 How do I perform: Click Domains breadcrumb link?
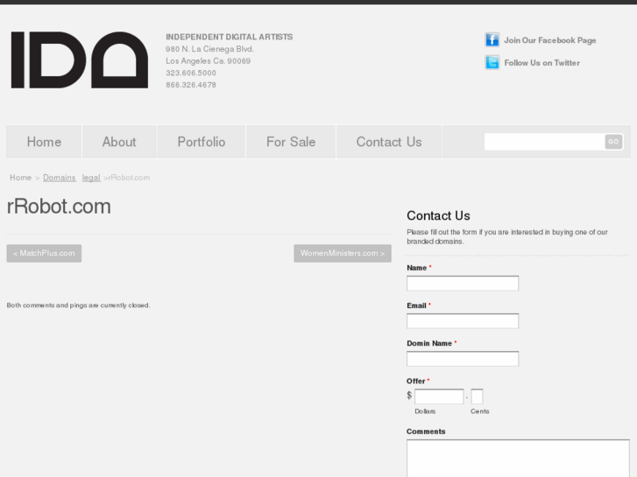coord(60,178)
